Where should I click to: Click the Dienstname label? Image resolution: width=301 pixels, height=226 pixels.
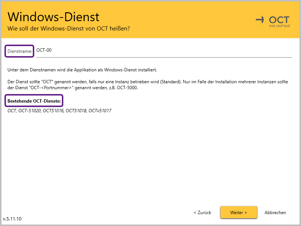[x=20, y=51]
